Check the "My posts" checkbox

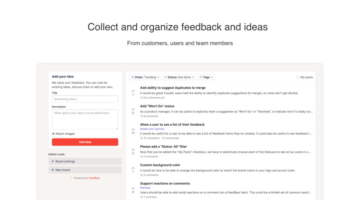pos(298,77)
